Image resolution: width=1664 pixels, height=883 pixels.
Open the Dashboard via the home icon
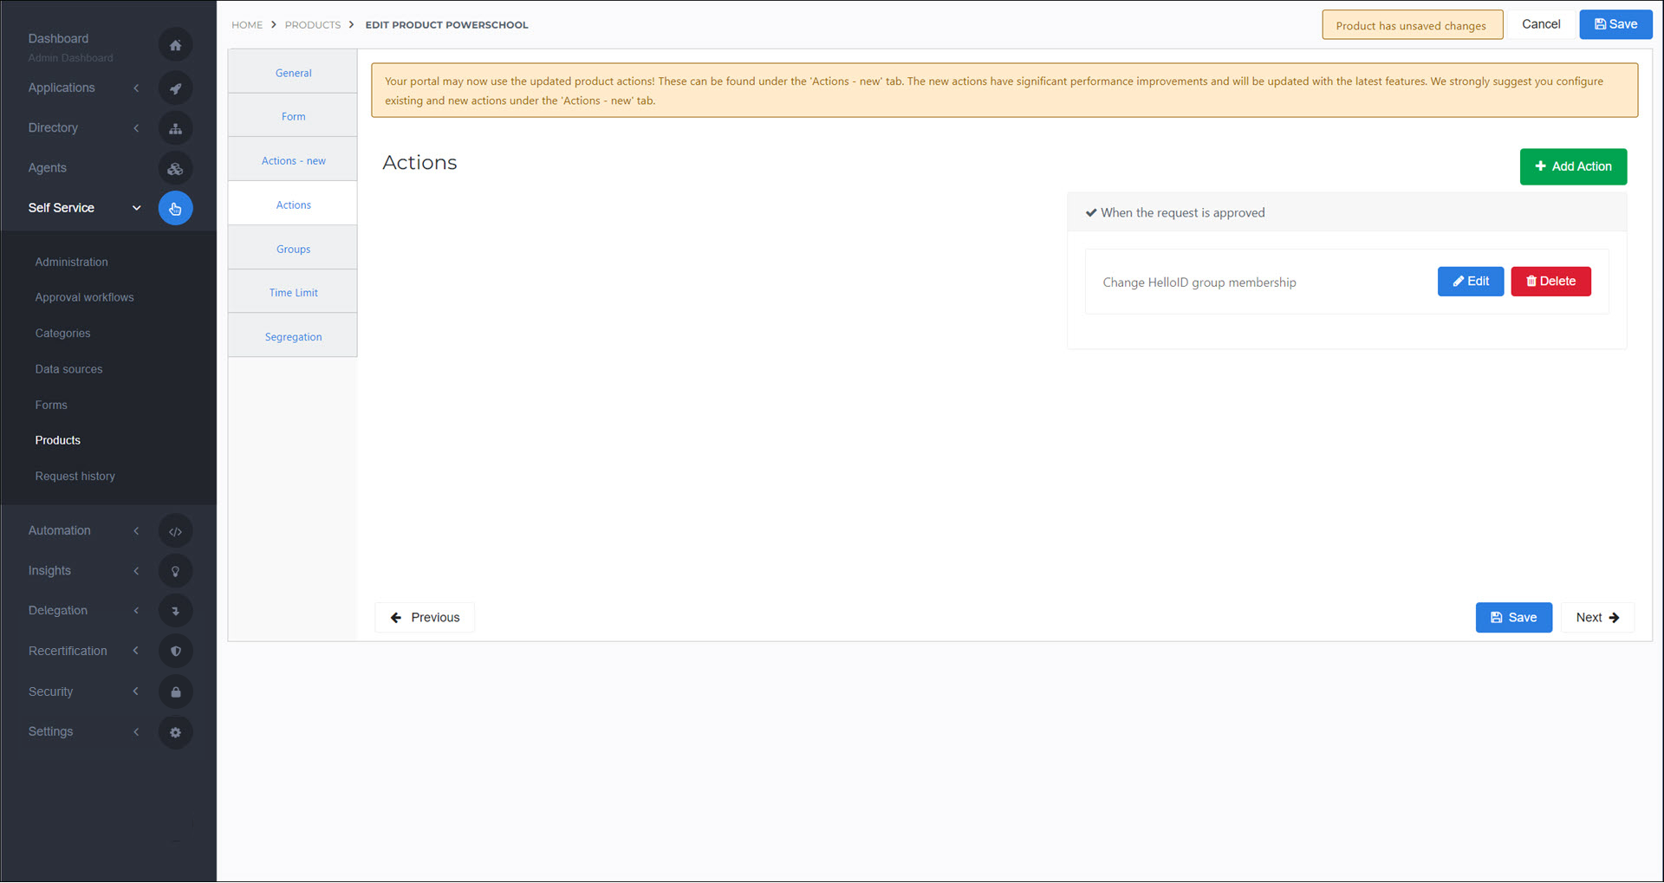(176, 44)
